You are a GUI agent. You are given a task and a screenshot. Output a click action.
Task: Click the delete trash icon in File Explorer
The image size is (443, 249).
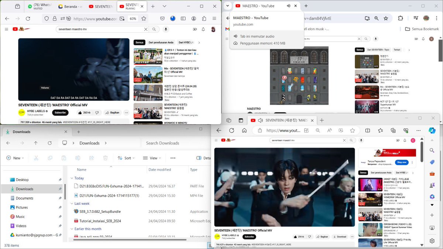(105, 158)
